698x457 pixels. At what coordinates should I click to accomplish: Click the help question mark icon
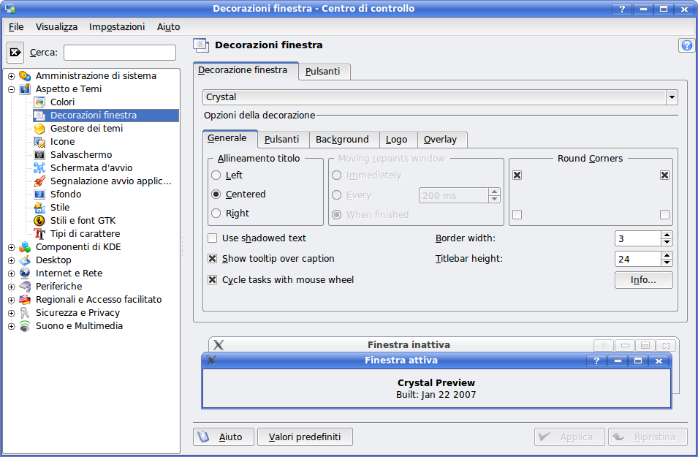[x=686, y=45]
